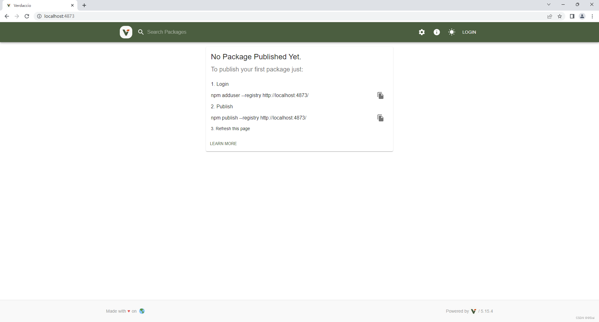The width and height of the screenshot is (599, 322).
Task: Expand the tab search dropdown arrow
Action: 549,4
